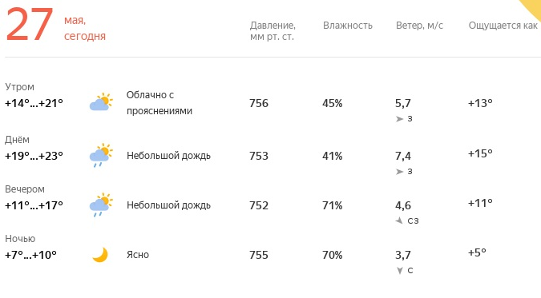Click the morning west wind arrow
The image size is (541, 298).
pyautogui.click(x=399, y=119)
